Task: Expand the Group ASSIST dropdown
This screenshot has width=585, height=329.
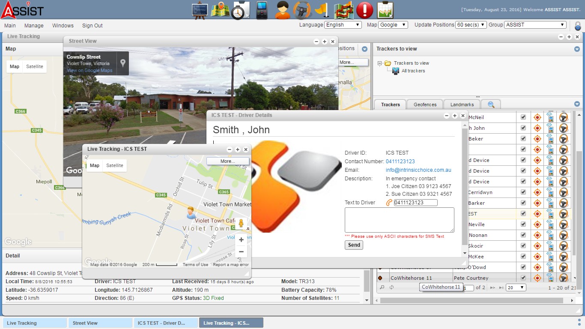Action: 535,25
